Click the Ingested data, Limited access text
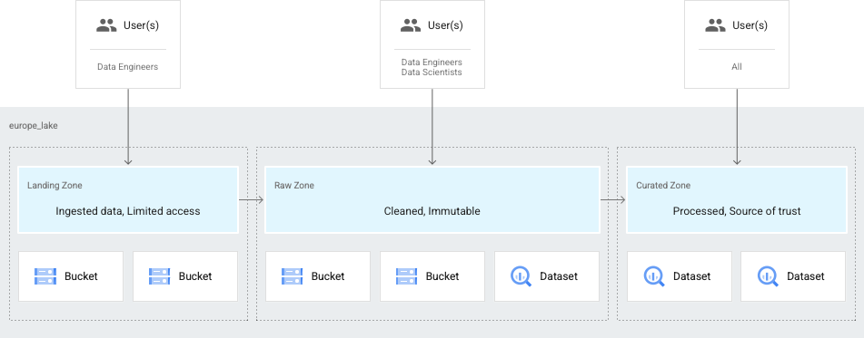Image resolution: width=864 pixels, height=338 pixels. click(x=128, y=211)
